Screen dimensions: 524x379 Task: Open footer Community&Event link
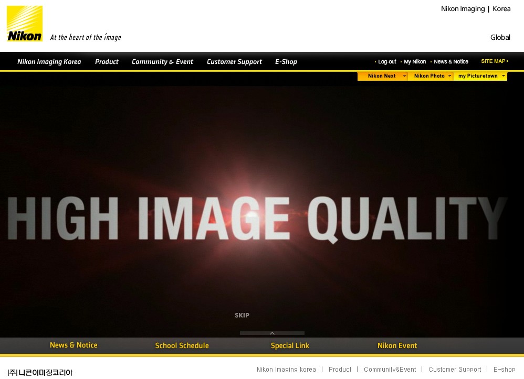(x=390, y=370)
